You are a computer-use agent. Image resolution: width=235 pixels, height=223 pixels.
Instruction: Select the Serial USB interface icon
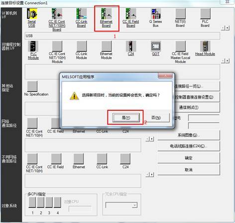32,14
